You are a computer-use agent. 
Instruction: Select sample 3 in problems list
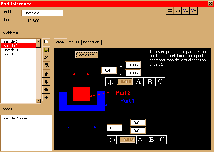coord(11,50)
